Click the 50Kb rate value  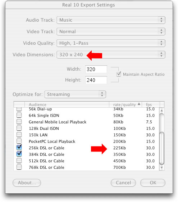[x=118, y=115]
